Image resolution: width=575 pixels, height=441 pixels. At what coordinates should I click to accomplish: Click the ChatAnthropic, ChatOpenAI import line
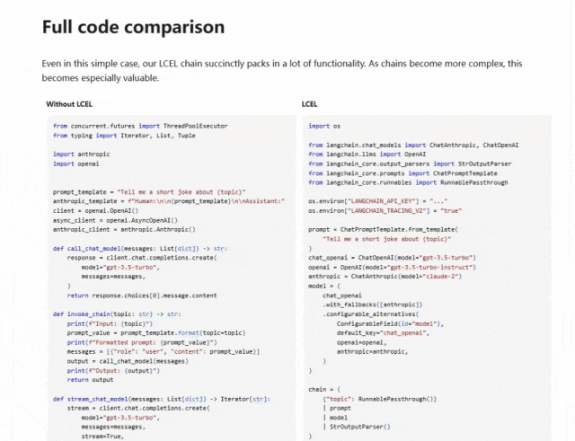413,145
